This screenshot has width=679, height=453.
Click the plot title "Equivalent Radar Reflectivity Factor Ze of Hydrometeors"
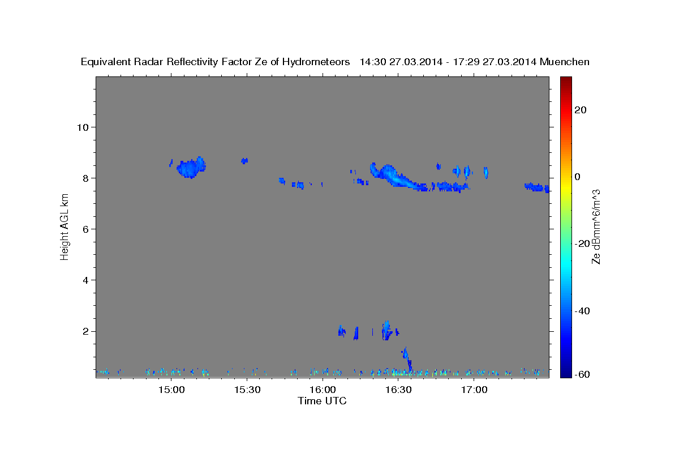coord(215,62)
